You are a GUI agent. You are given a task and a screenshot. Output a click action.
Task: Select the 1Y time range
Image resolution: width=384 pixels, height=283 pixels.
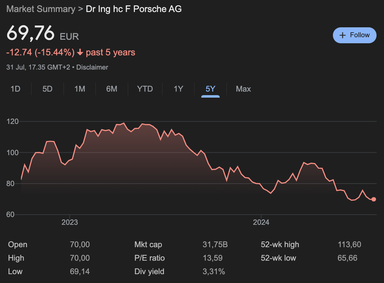pos(178,89)
